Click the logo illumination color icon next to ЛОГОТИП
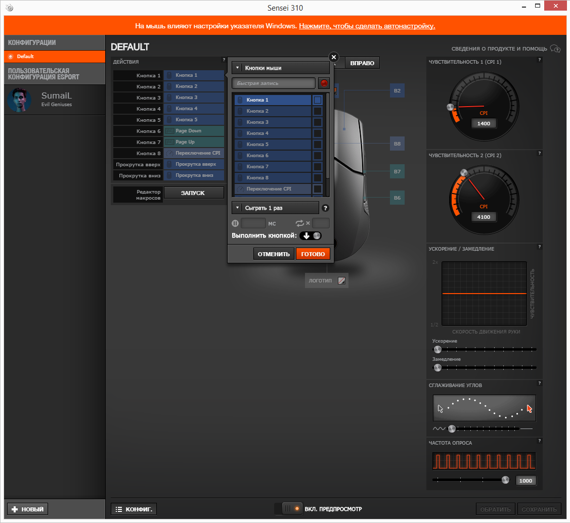570x523 pixels. (341, 281)
